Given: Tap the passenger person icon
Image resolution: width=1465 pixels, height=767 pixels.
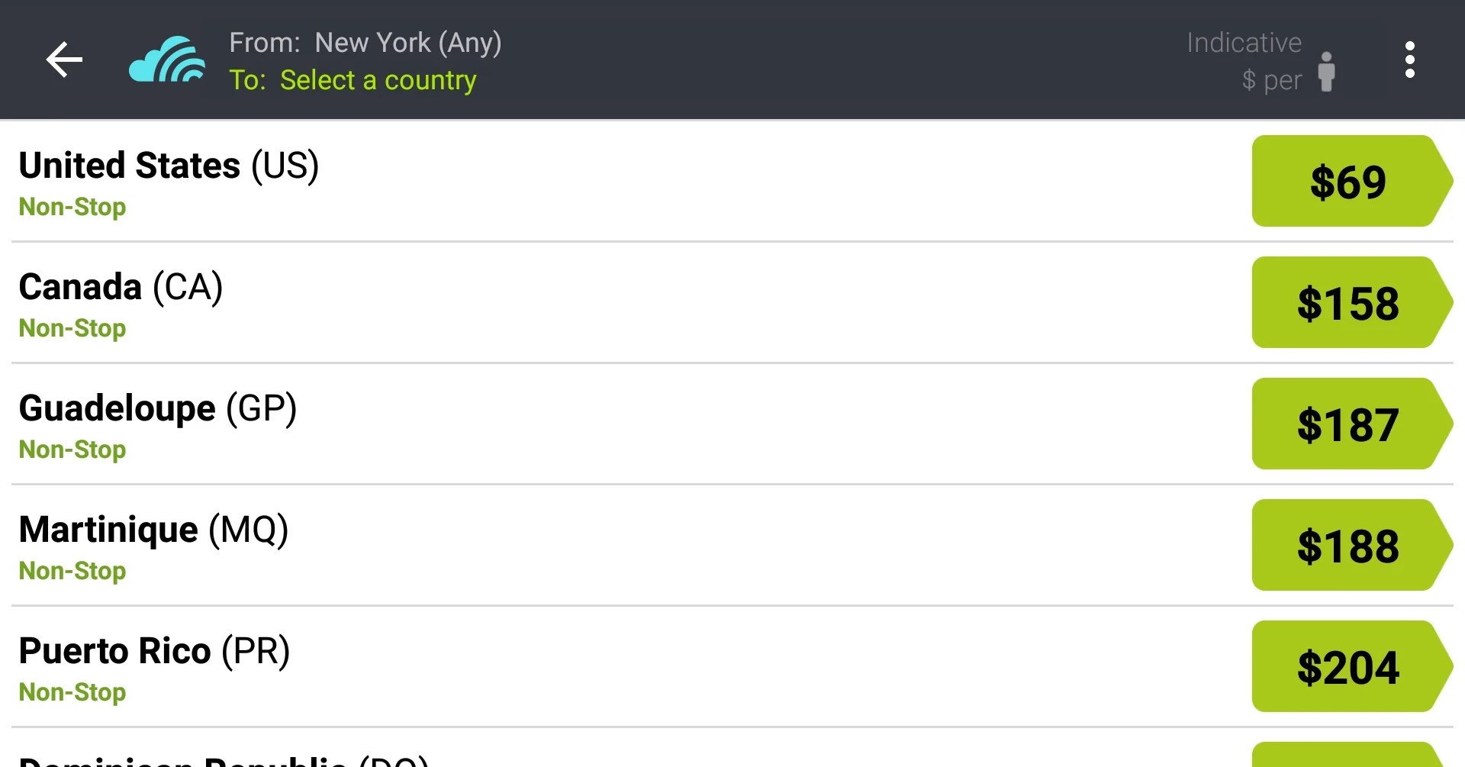Looking at the screenshot, I should coord(1326,71).
